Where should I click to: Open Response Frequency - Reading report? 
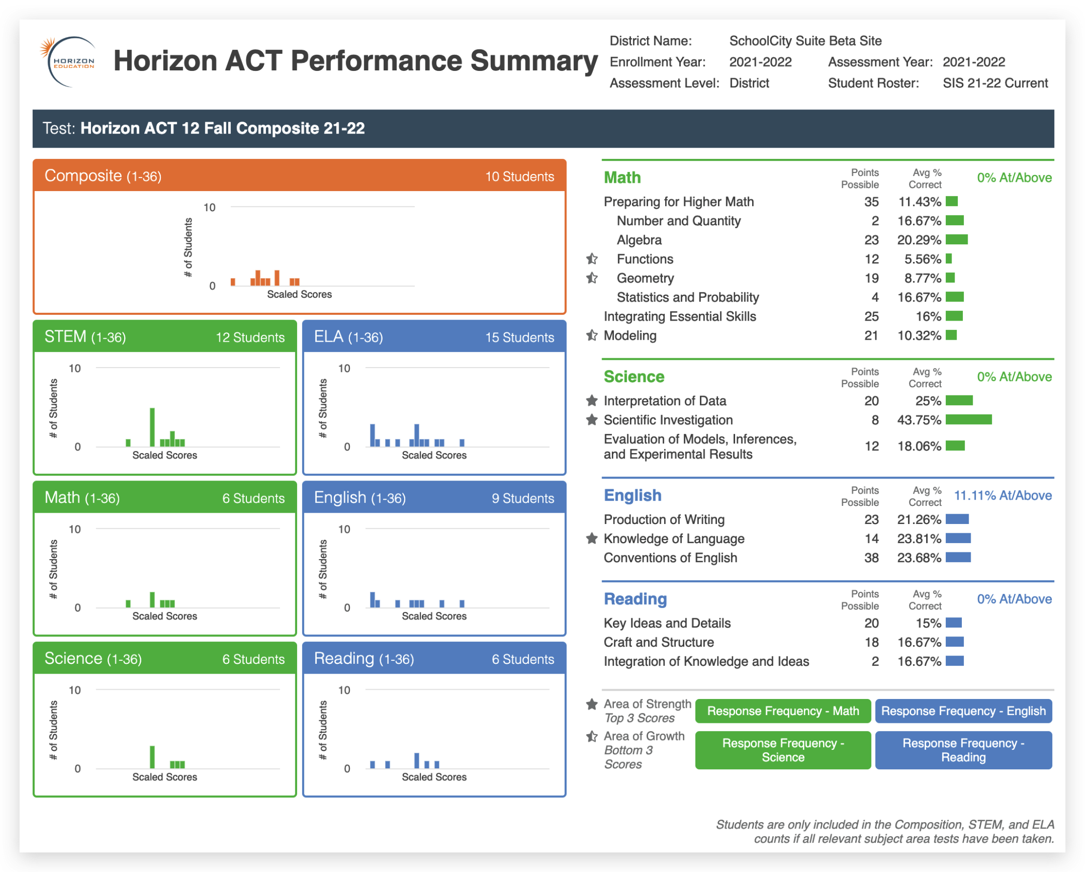pos(963,750)
